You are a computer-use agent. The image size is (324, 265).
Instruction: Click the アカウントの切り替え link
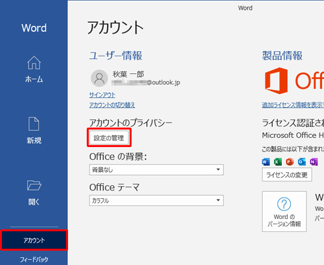pos(112,105)
